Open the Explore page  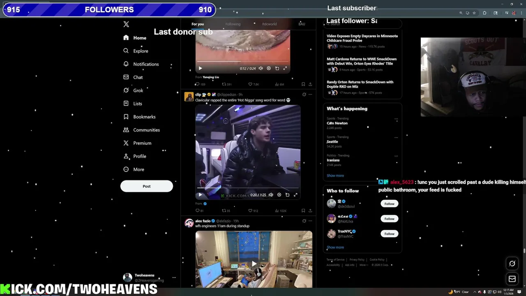tap(136, 51)
